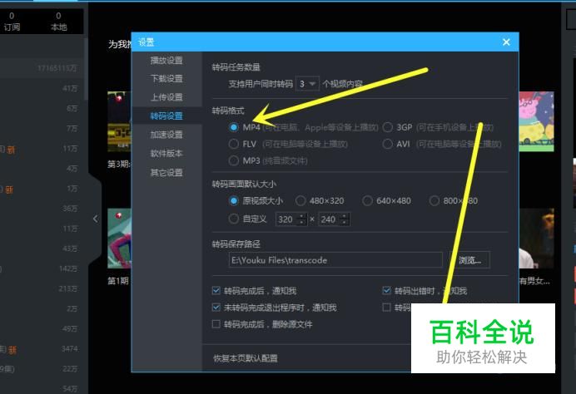
Task: Increase the custom width with up arrow
Action: click(x=301, y=216)
